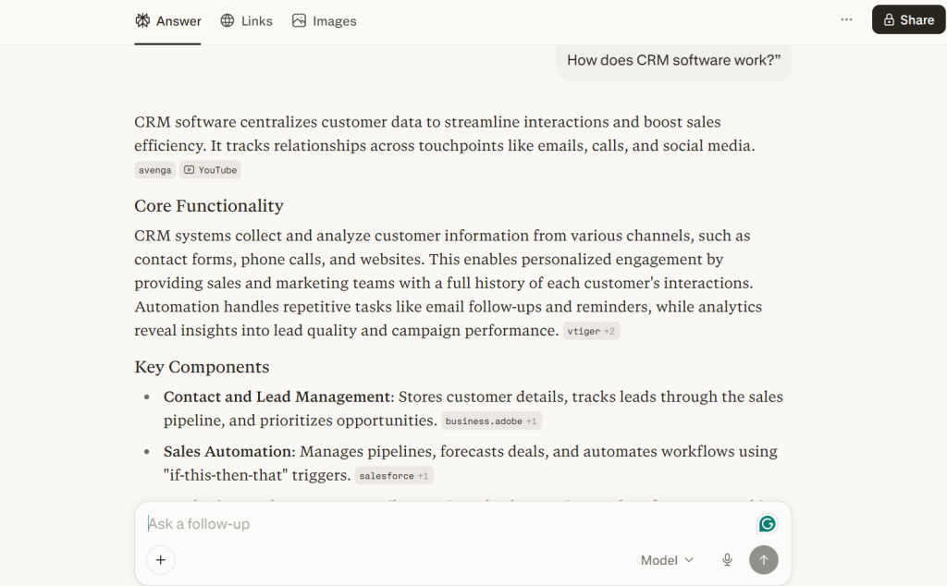Submit follow-up with the arrow button
Screen dimensions: 947x586
pyautogui.click(x=764, y=559)
